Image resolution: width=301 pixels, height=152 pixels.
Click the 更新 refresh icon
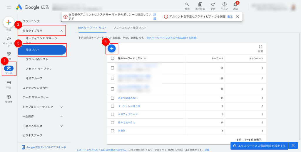[213, 5]
